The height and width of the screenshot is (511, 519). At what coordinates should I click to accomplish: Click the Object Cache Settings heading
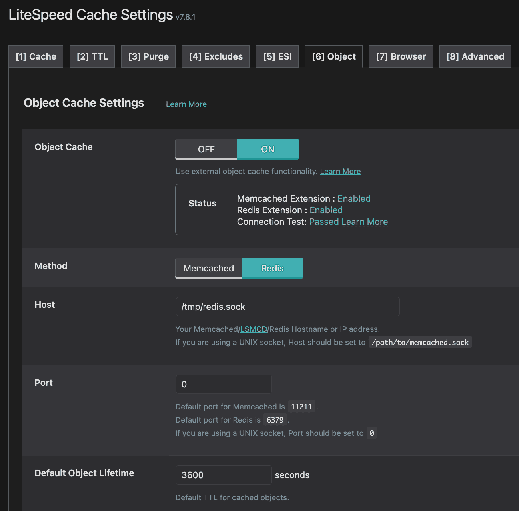(x=84, y=103)
